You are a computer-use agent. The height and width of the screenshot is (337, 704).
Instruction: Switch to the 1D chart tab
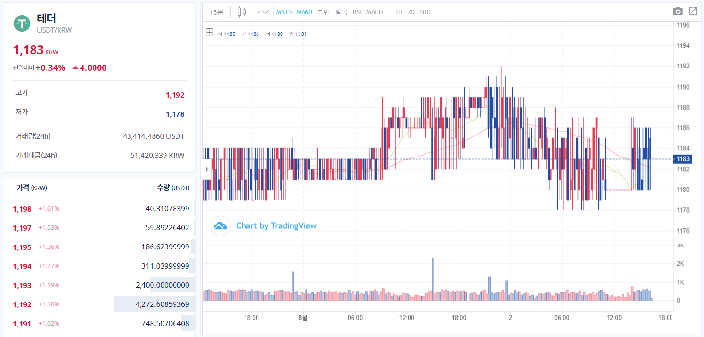tap(398, 12)
